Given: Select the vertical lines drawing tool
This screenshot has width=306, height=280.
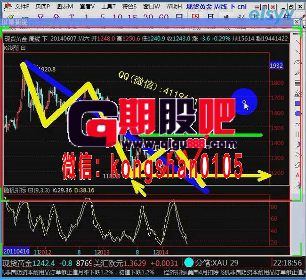Looking at the screenshot, I should pyautogui.click(x=298, y=134).
